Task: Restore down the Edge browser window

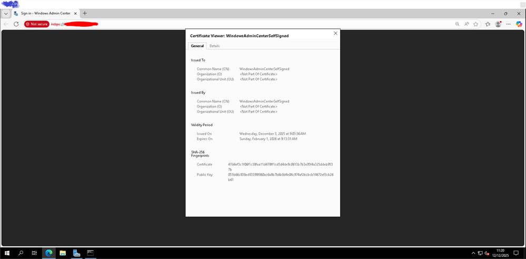Action: coord(505,13)
